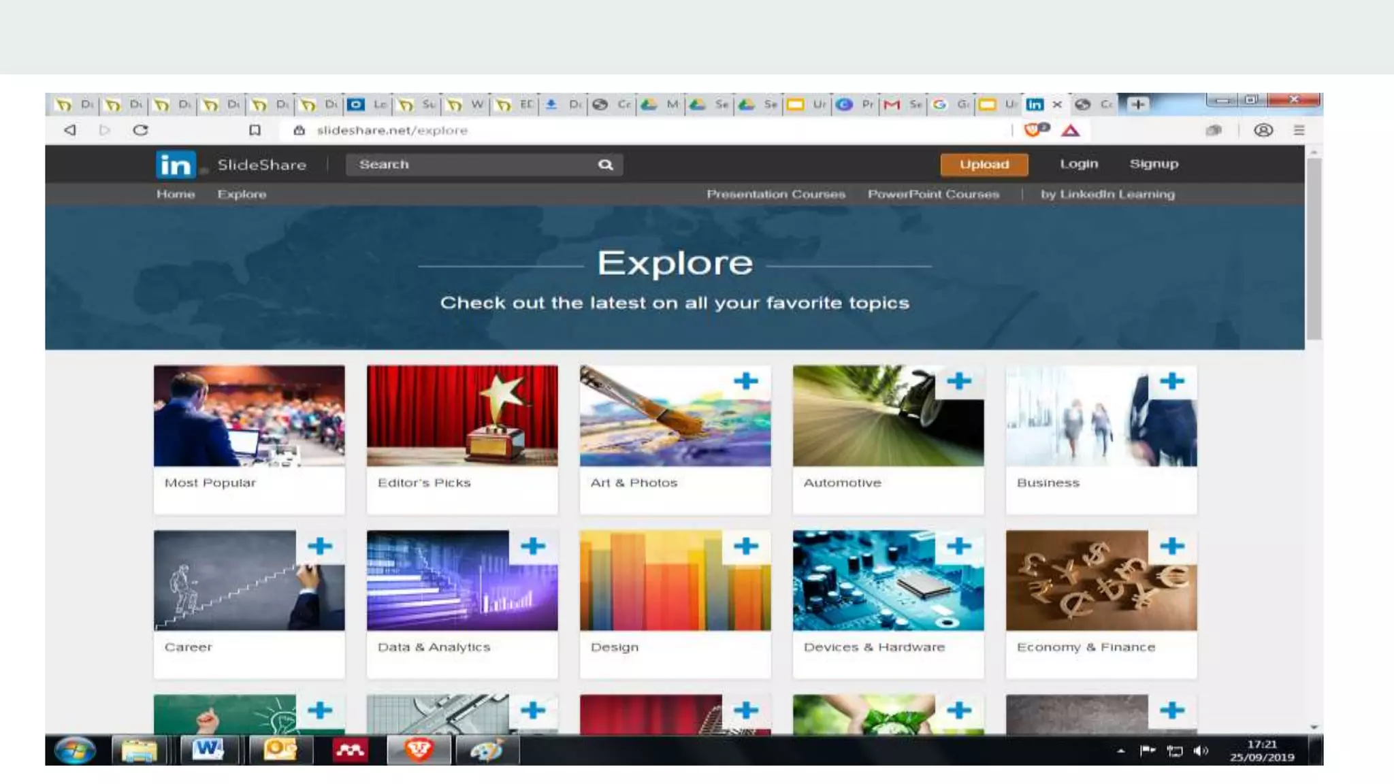Reload the page with refresh icon
Image resolution: width=1394 pixels, height=784 pixels.
[140, 130]
